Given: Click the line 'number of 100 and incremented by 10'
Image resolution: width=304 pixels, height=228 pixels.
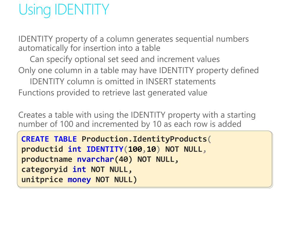Looking at the screenshot, I should point(130,124).
